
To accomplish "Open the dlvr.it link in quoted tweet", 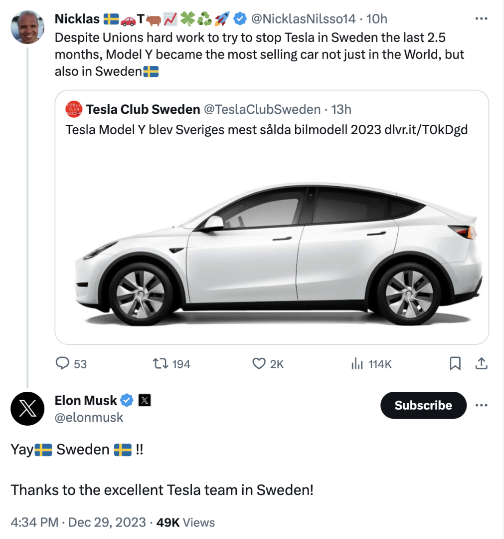I will tap(426, 130).
